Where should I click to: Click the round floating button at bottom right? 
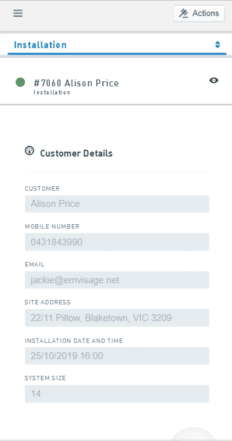pos(194,434)
